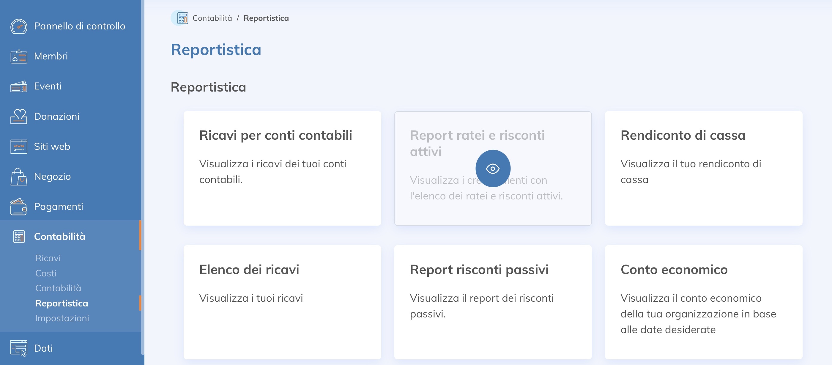Click Contabilità breadcrumb link
Viewport: 832px width, 365px height.
[212, 18]
